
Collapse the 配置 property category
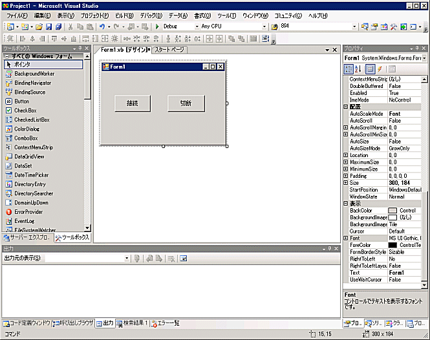pos(346,107)
